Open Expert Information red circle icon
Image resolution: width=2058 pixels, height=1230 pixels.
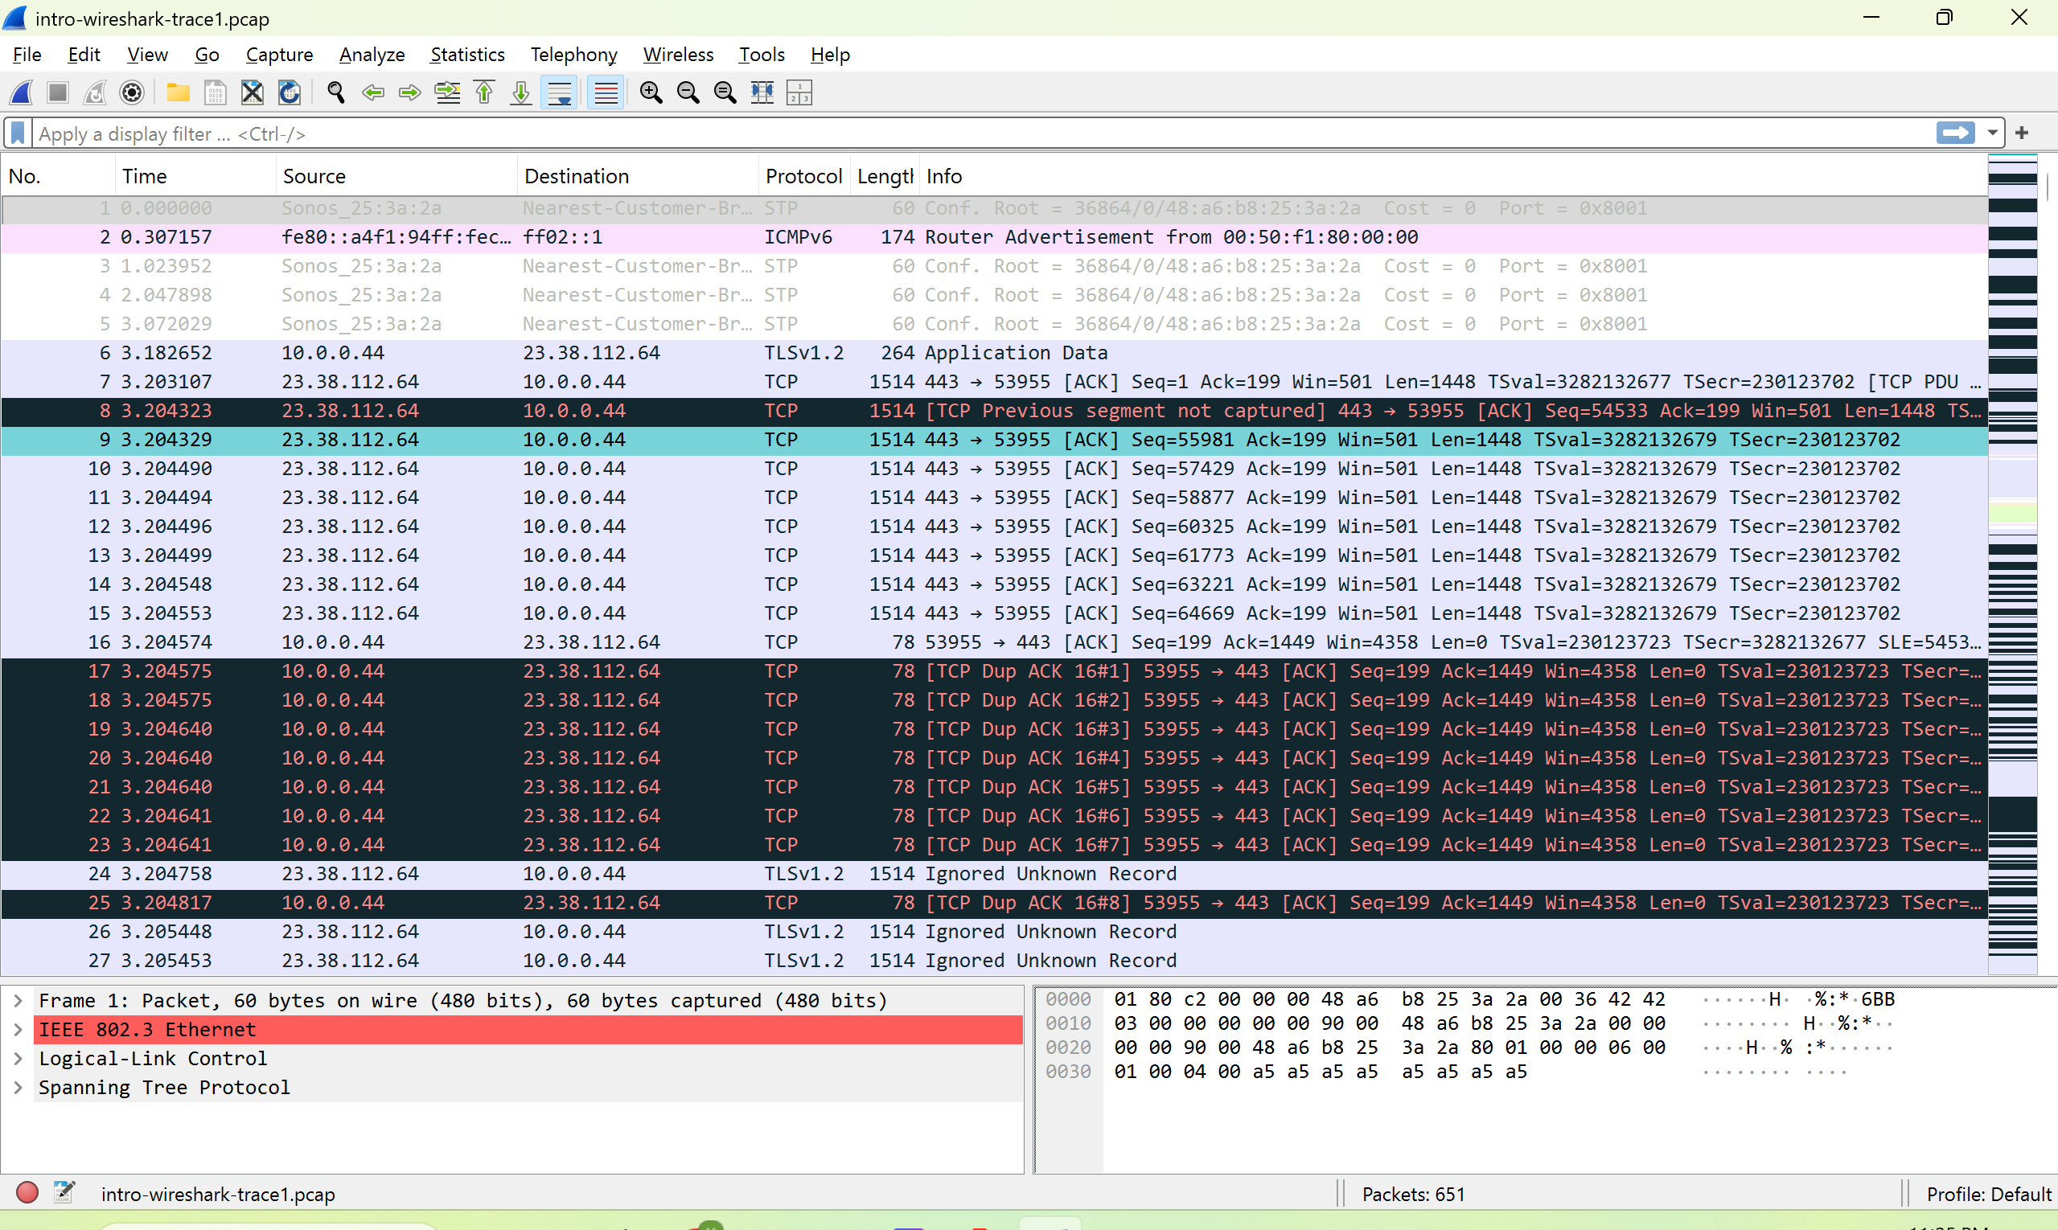click(27, 1193)
